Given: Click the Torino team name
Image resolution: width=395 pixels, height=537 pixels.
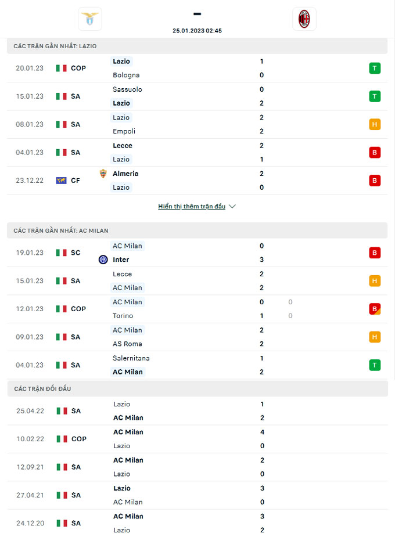Looking at the screenshot, I should coord(123,316).
